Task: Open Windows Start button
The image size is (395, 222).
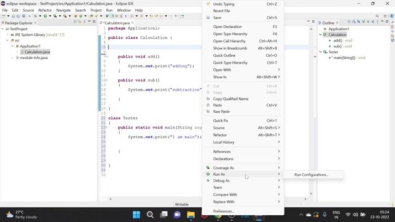Action: 136,215
